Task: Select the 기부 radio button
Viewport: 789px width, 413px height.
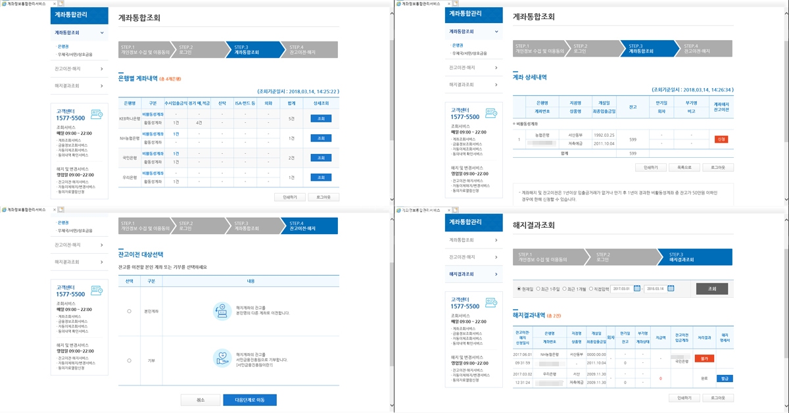Action: tap(129, 360)
